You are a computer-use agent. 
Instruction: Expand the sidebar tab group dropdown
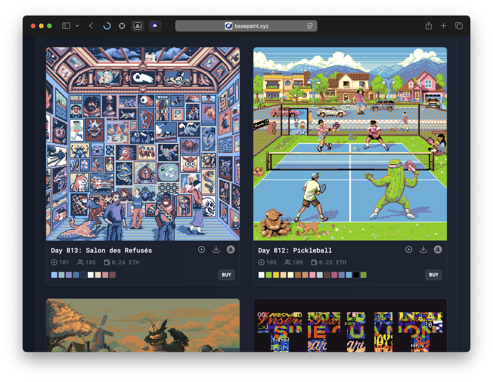[x=77, y=26]
